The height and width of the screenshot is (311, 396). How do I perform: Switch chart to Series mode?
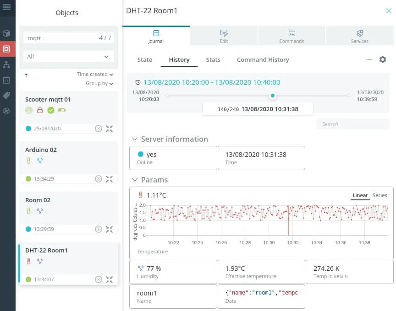coord(379,195)
